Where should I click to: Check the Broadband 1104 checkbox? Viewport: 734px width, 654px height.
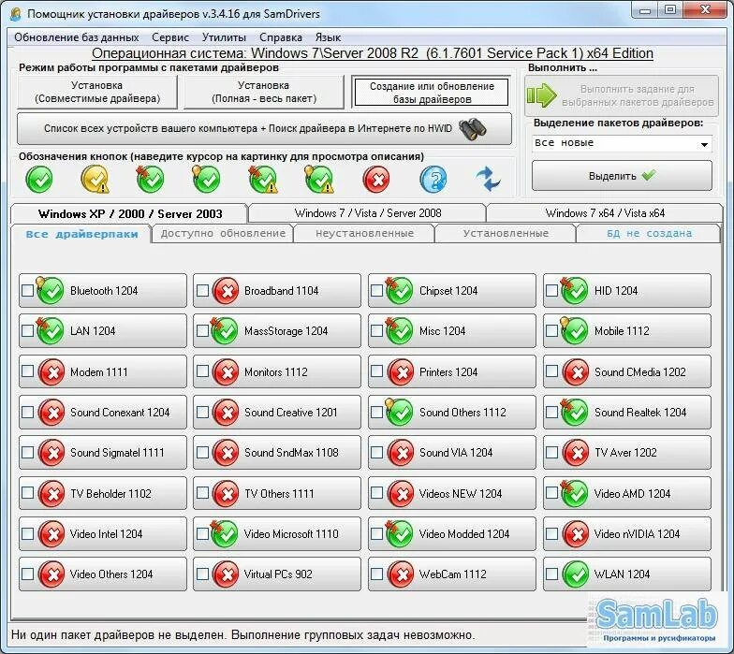click(202, 290)
